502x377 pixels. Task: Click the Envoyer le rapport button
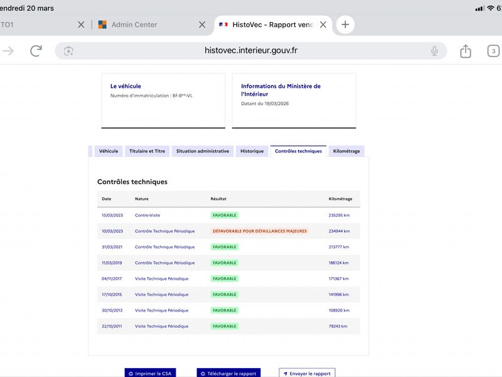pos(307,373)
